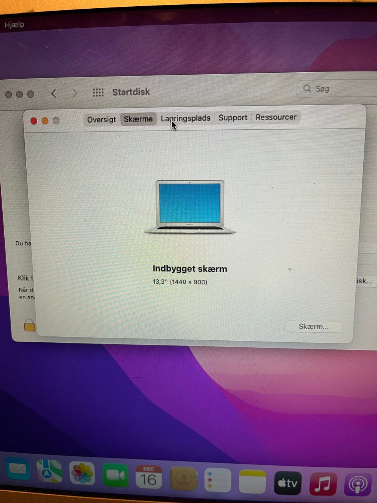Click the MacBook display illustration
This screenshot has height=503, width=377.
(190, 207)
